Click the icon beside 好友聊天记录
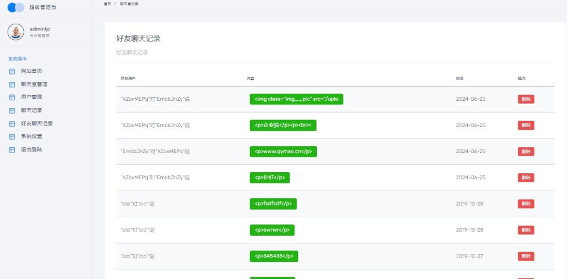 12,123
